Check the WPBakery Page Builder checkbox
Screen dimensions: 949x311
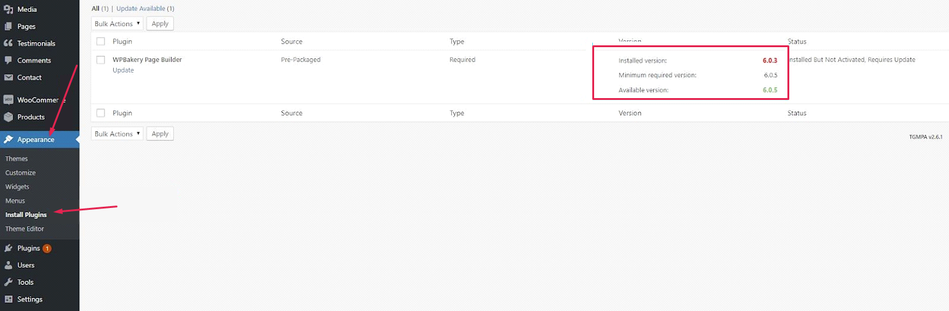click(x=101, y=60)
